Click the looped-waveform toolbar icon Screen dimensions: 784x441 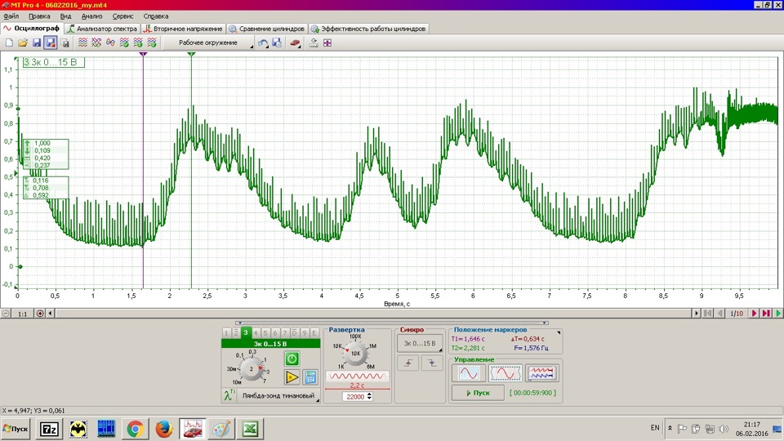click(x=110, y=43)
